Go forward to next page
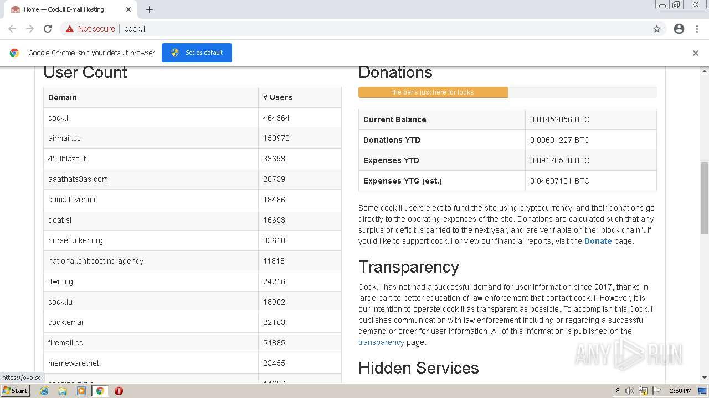Screen dimensions: 709x398 coord(30,29)
